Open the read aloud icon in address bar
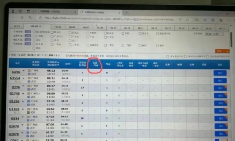The height and width of the screenshot is (141, 235). [180, 20]
